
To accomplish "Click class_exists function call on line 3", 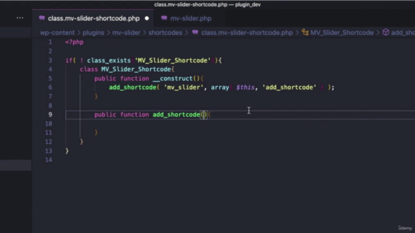I will click(109, 60).
